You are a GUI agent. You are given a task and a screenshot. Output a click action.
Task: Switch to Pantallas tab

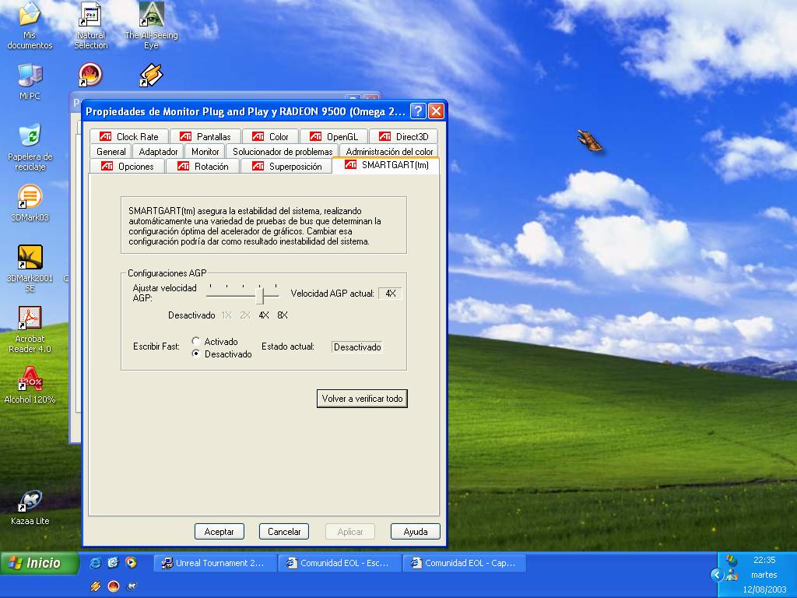(x=205, y=137)
